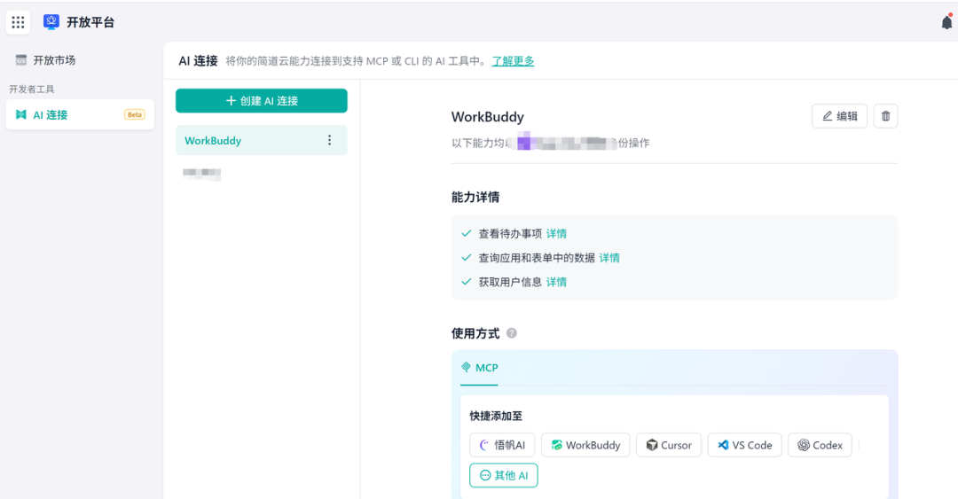Viewport: 958px width, 499px height.
Task: Click the Beta badge next to AI 连接
Action: [135, 115]
